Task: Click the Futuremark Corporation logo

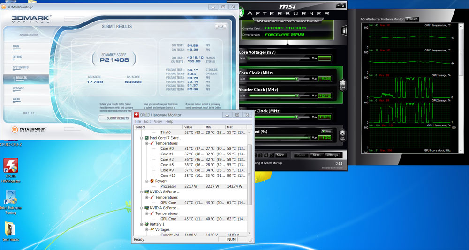Action: [x=29, y=129]
